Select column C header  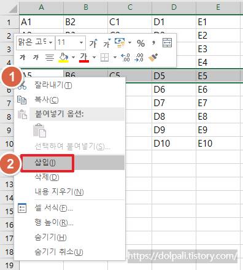pyautogui.click(x=130, y=7)
